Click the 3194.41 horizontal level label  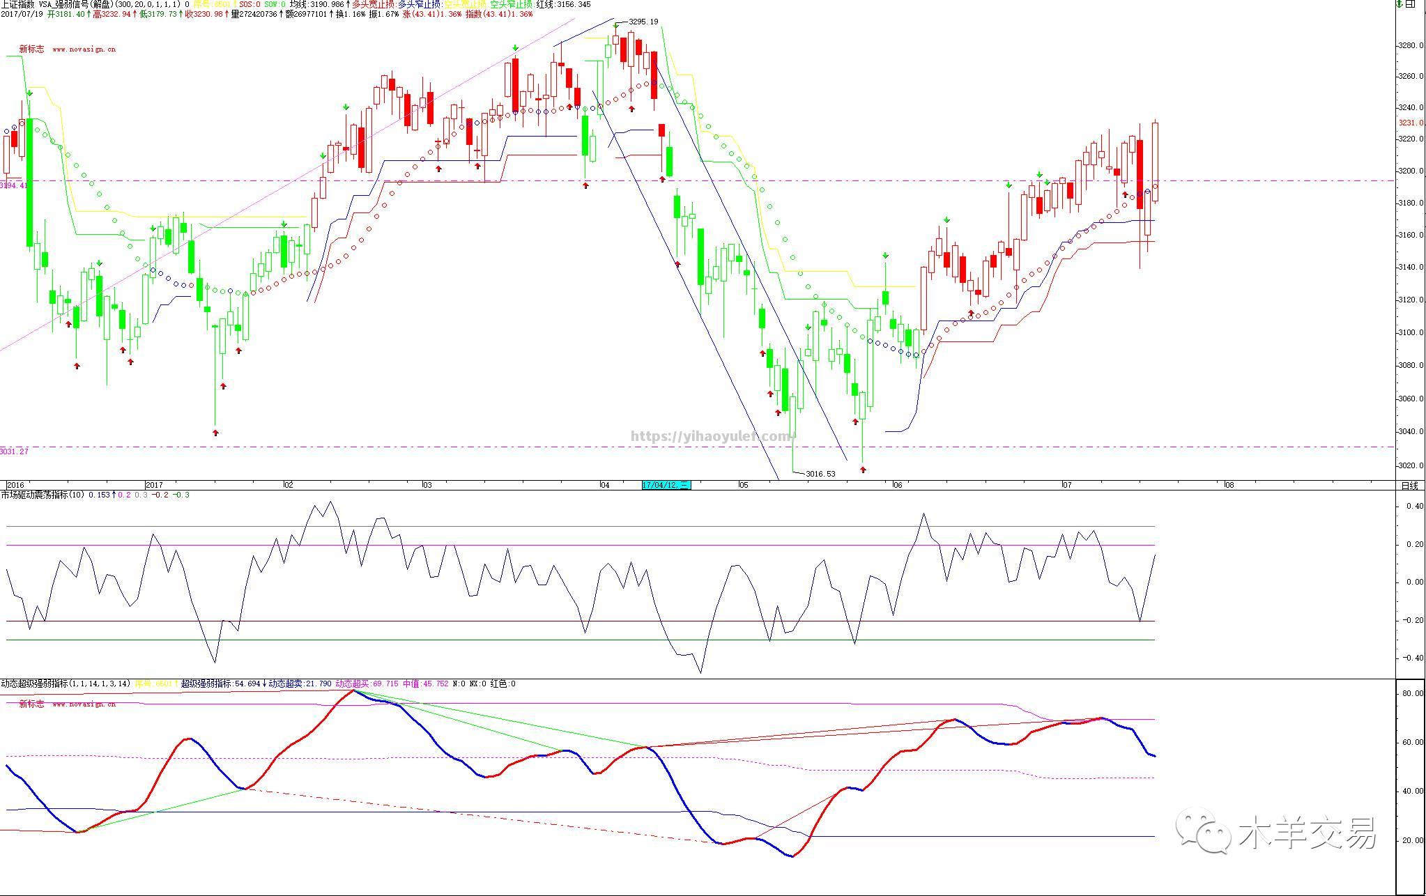pyautogui.click(x=13, y=185)
